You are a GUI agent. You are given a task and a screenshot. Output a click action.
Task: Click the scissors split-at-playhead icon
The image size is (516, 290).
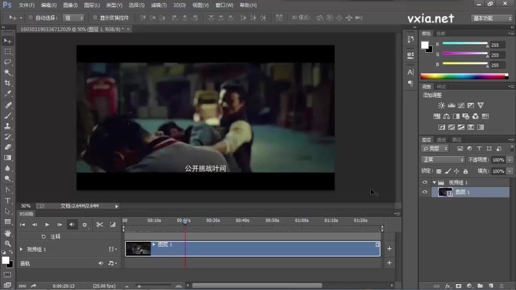point(100,224)
